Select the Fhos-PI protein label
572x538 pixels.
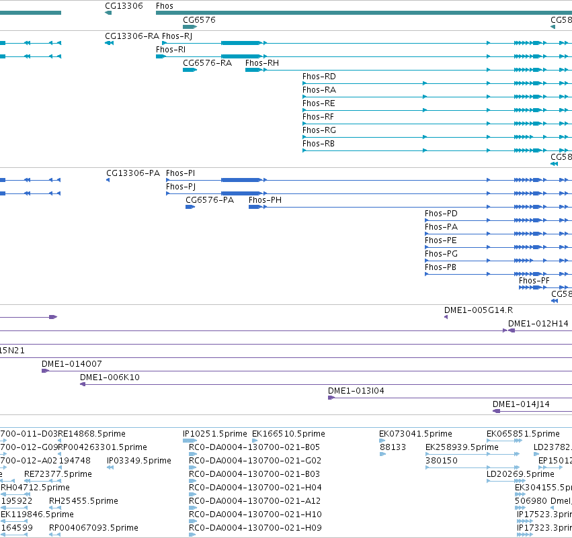(x=180, y=173)
